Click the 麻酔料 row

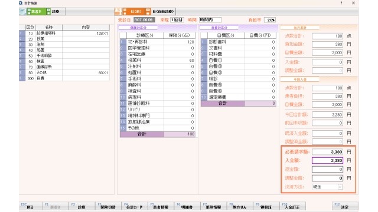tap(158, 85)
